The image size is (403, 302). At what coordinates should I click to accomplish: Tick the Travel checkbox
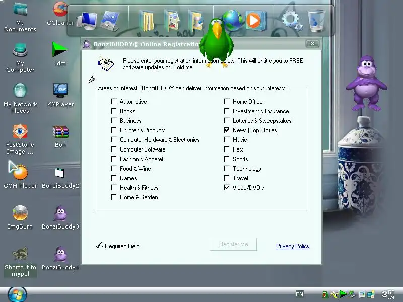click(226, 178)
